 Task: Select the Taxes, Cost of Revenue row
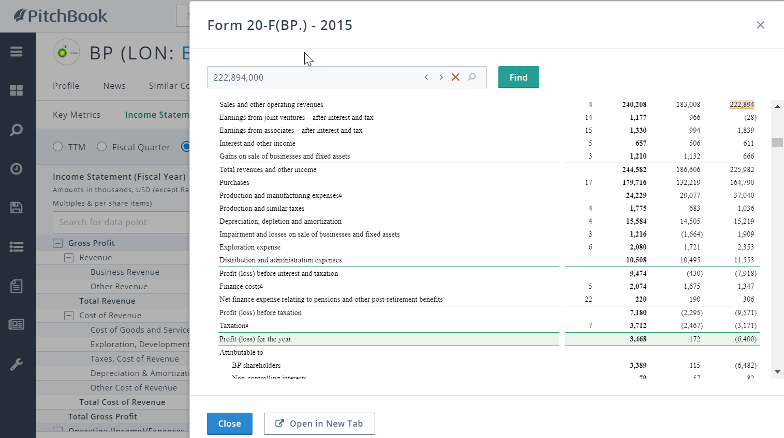click(113, 358)
